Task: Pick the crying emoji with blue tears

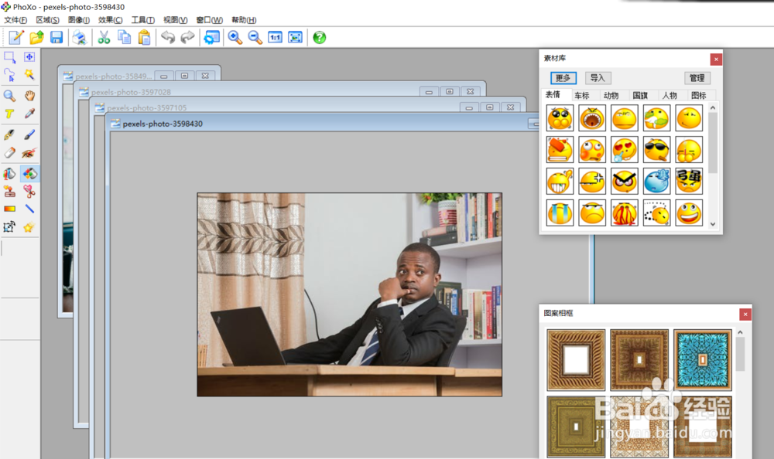Action: pos(560,212)
